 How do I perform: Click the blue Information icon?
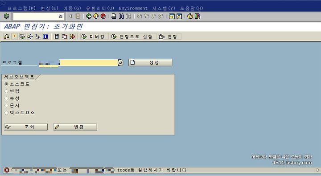click(45, 37)
